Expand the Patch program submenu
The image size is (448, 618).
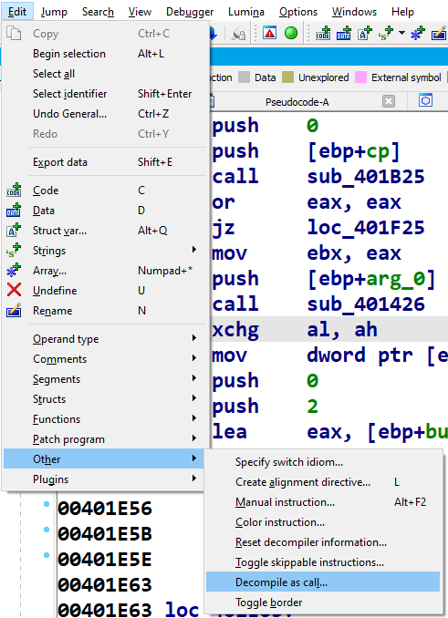click(193, 438)
